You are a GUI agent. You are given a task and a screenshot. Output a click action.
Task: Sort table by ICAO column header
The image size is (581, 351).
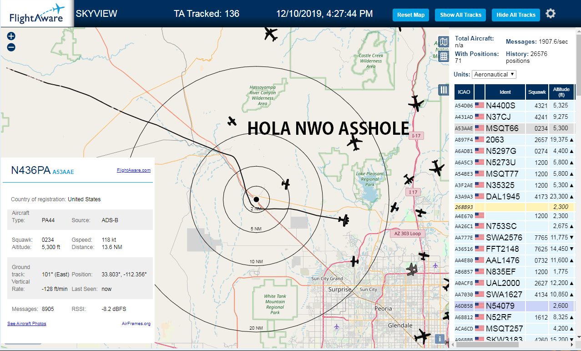(x=464, y=92)
